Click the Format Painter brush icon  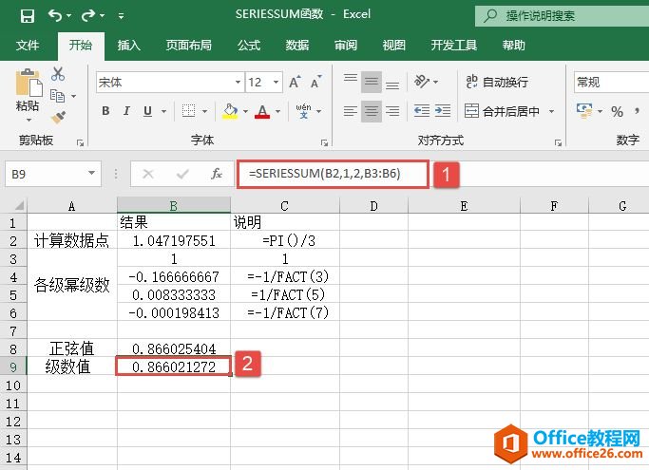[58, 117]
